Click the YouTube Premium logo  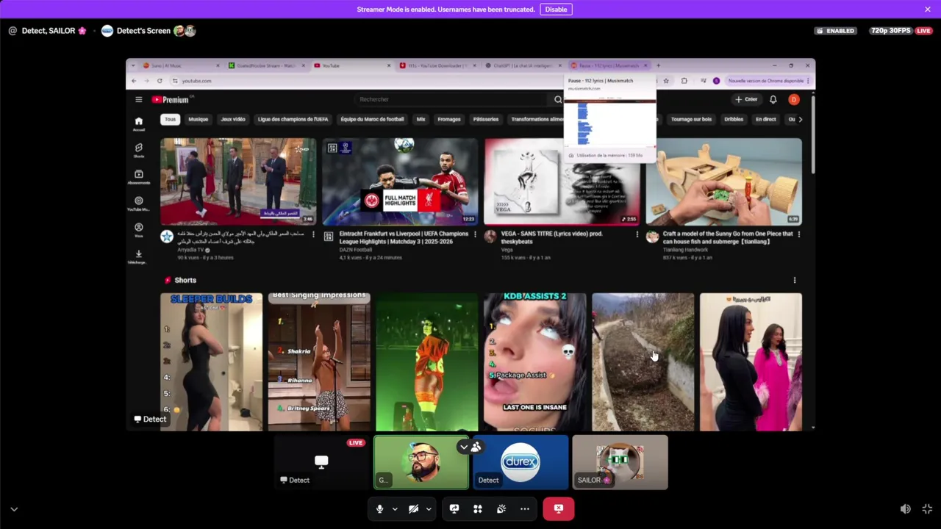click(170, 99)
